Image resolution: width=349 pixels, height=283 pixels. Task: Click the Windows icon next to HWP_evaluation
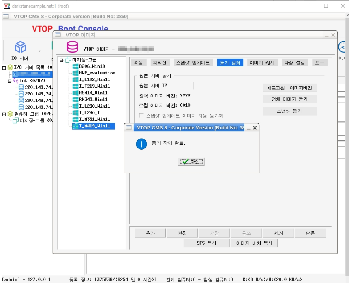75,73
